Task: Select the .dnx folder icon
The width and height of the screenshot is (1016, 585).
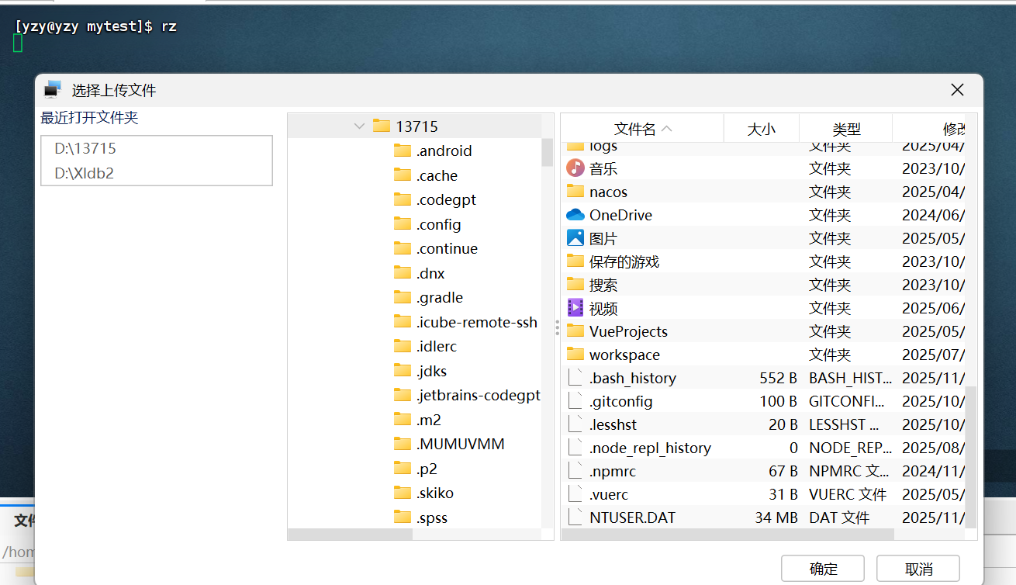Action: pyautogui.click(x=402, y=273)
